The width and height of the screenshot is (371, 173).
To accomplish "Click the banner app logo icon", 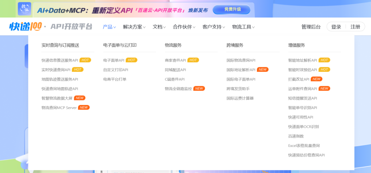I will point(24,9).
